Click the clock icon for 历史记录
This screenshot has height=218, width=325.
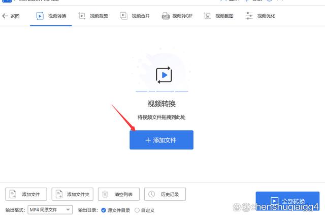(152, 194)
